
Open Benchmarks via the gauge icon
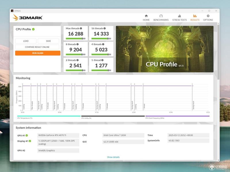[161, 16]
